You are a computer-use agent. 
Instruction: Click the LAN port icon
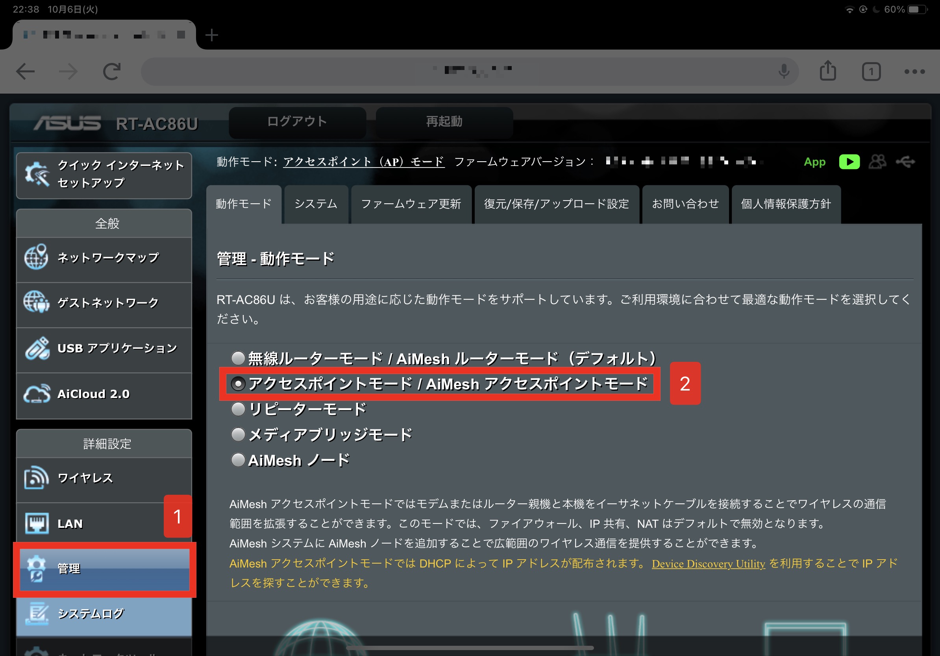point(37,523)
